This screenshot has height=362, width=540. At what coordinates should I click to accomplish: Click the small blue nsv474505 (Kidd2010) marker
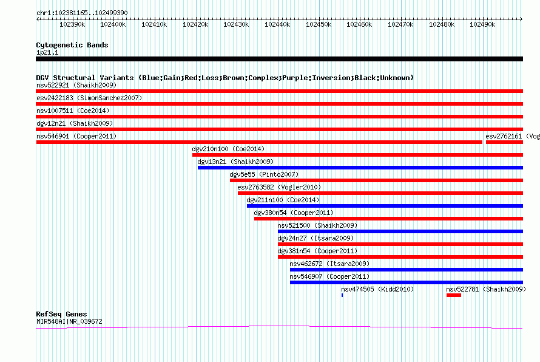tap(342, 295)
